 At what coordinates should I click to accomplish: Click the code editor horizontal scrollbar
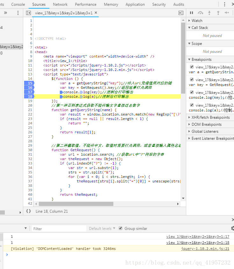pyautogui.click(x=76, y=204)
